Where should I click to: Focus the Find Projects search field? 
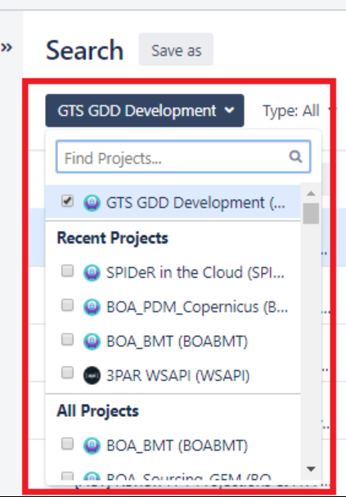(x=183, y=157)
